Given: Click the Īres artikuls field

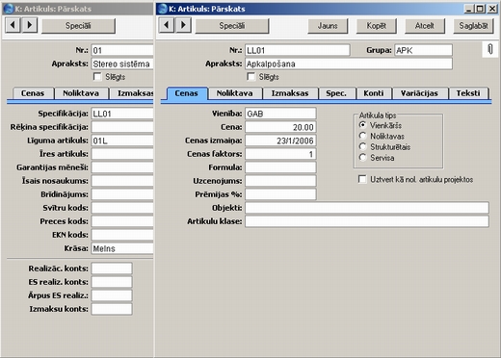Looking at the screenshot, I should pyautogui.click(x=122, y=154).
